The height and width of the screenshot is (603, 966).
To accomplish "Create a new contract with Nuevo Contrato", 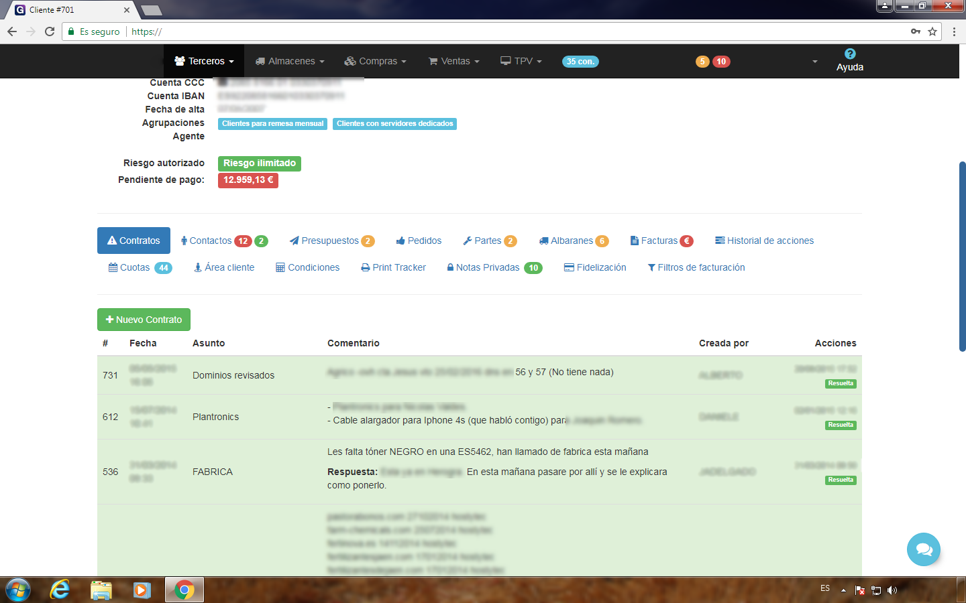I will (x=144, y=320).
